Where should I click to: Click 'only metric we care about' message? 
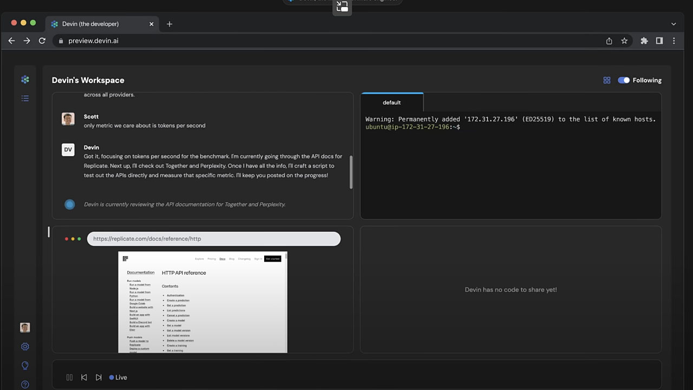145,126
